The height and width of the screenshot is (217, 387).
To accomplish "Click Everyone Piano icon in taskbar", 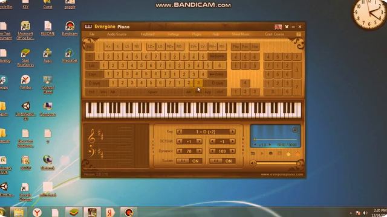I will click(x=92, y=212).
